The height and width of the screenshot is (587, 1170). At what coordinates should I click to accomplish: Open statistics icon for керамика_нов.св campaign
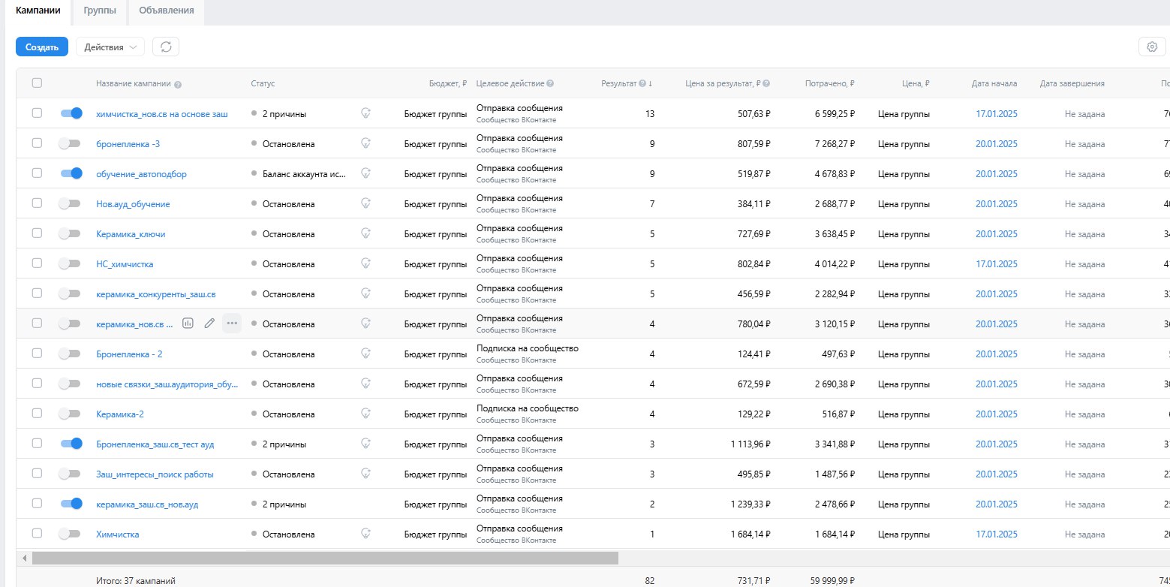188,324
